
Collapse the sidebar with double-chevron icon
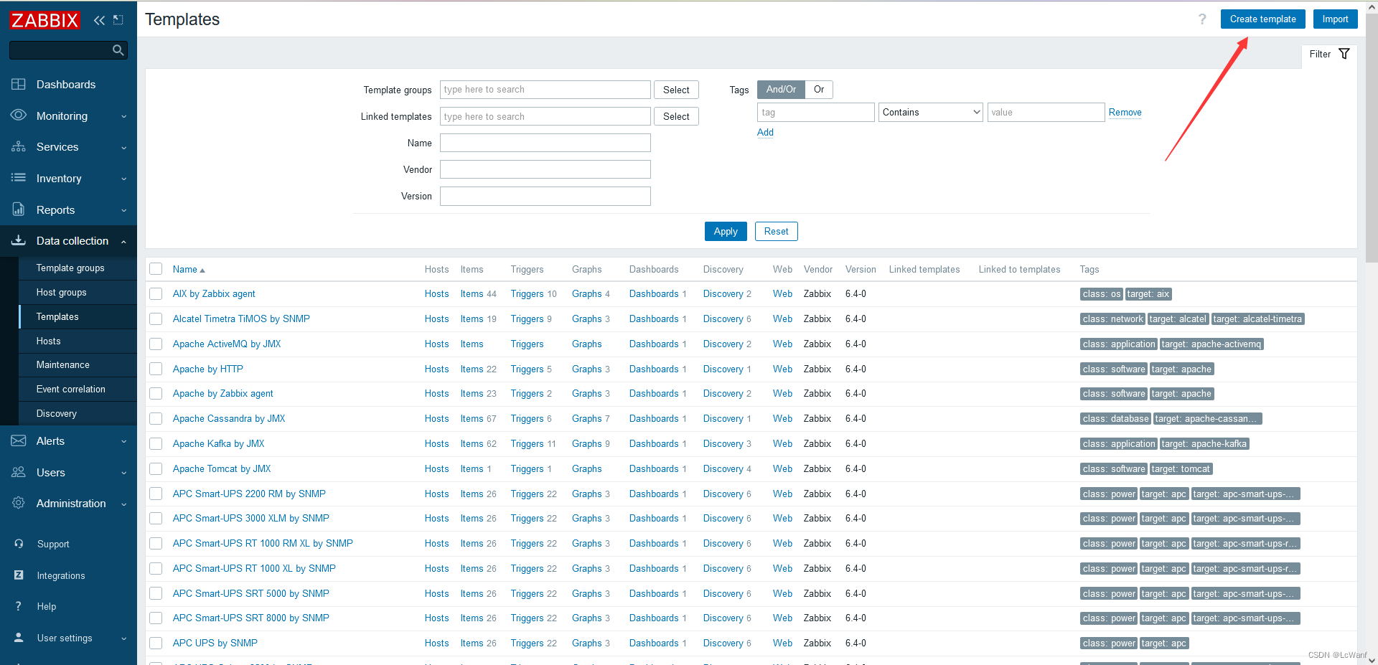99,20
